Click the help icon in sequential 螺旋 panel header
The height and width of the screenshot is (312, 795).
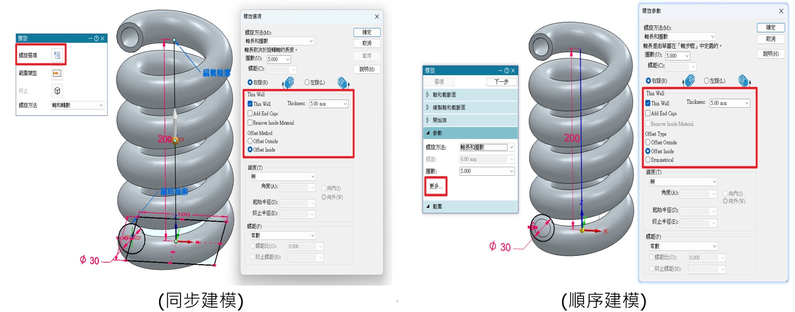507,71
